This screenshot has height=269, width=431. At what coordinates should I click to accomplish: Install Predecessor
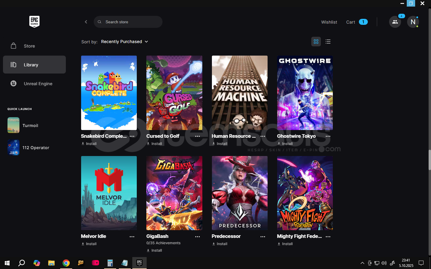coord(220,244)
